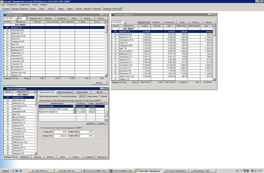264x173 pixels.
Task: Open the Справочники menu
Action: pos(24,5)
